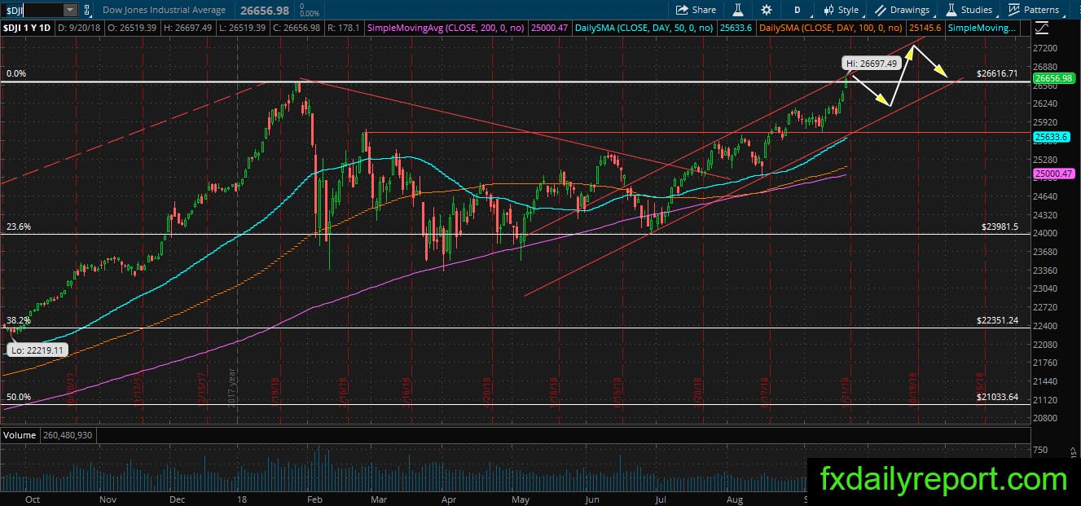Click the $DJI symbol input field
The height and width of the screenshot is (506, 1081).
[31, 10]
